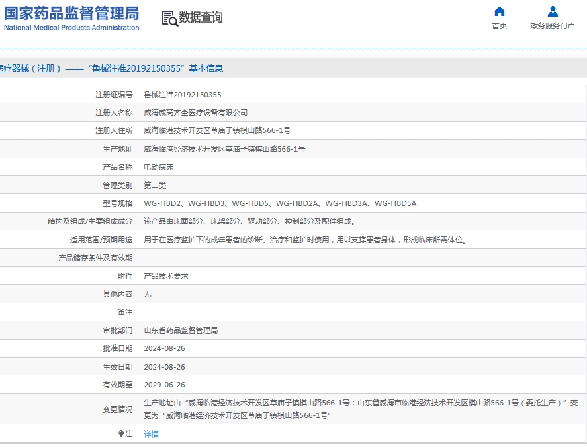Click the 结构及组成/主要组成成分 label
The image size is (587, 447).
click(x=90, y=221)
